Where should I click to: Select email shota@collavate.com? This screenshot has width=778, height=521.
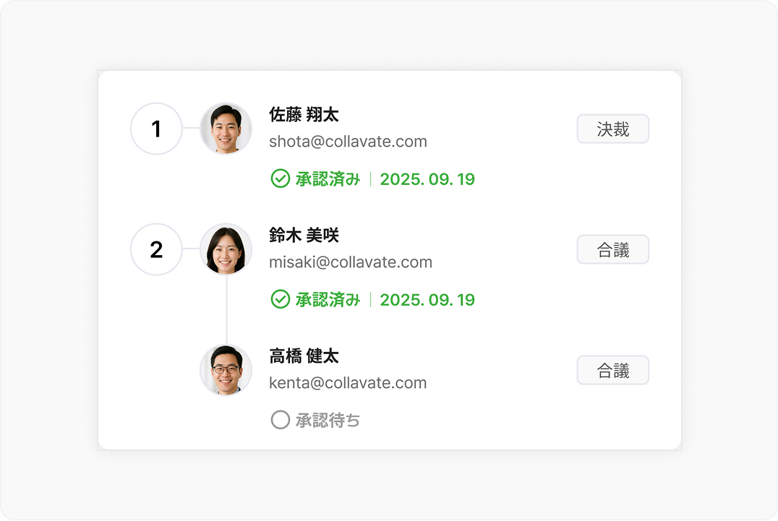coord(348,142)
